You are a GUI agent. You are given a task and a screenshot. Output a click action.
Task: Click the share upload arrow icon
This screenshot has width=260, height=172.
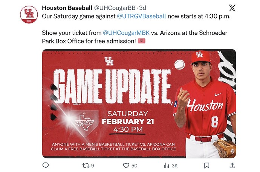click(x=232, y=165)
